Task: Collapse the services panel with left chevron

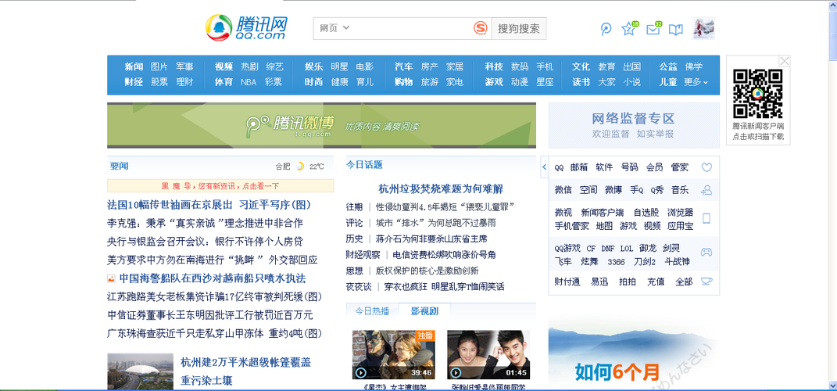Action: 545,167
